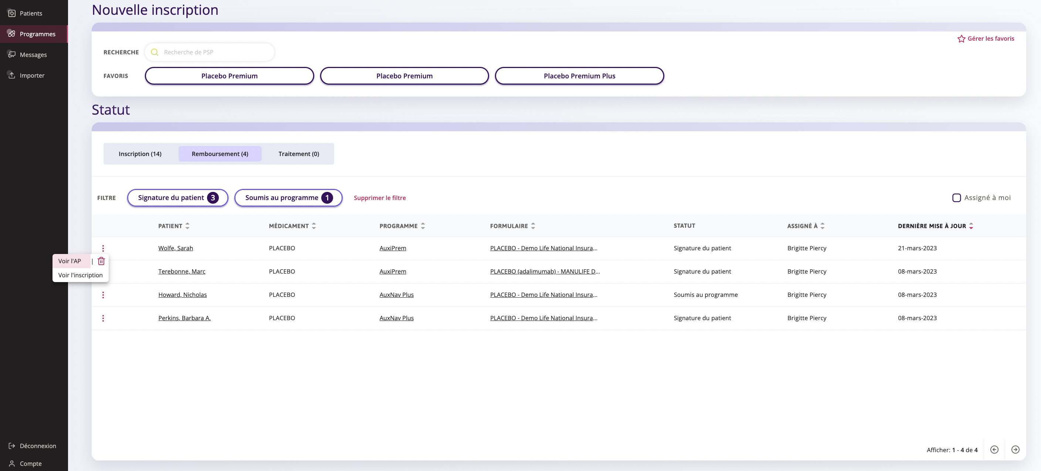
Task: Sort by the Programme column
Action: [423, 226]
